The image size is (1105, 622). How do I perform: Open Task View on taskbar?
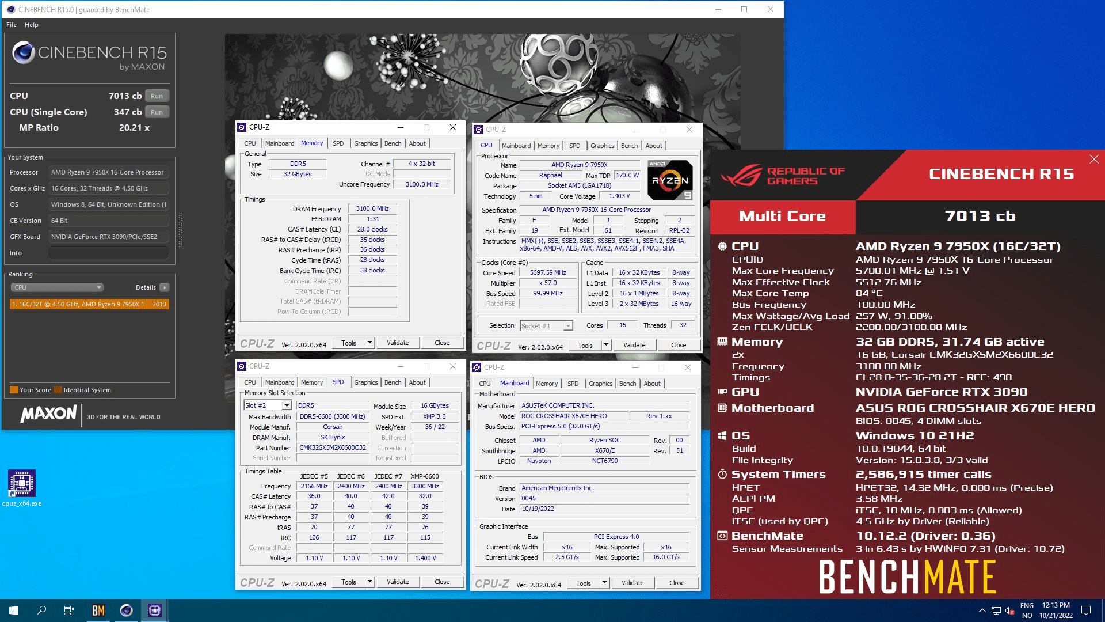pos(69,610)
